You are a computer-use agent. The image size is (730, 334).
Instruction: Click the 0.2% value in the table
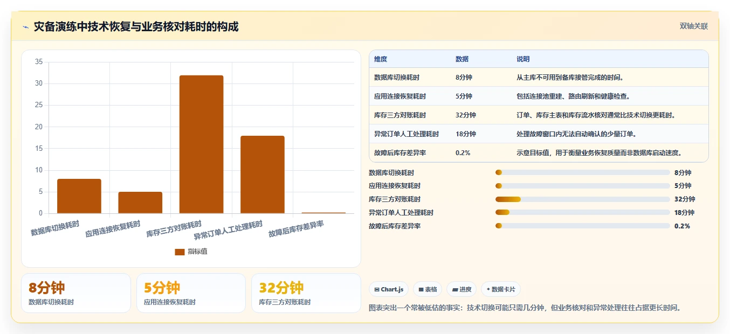463,153
